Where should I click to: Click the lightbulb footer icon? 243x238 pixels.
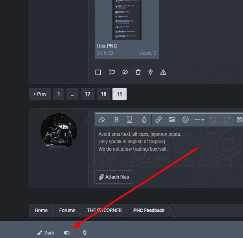point(85,232)
